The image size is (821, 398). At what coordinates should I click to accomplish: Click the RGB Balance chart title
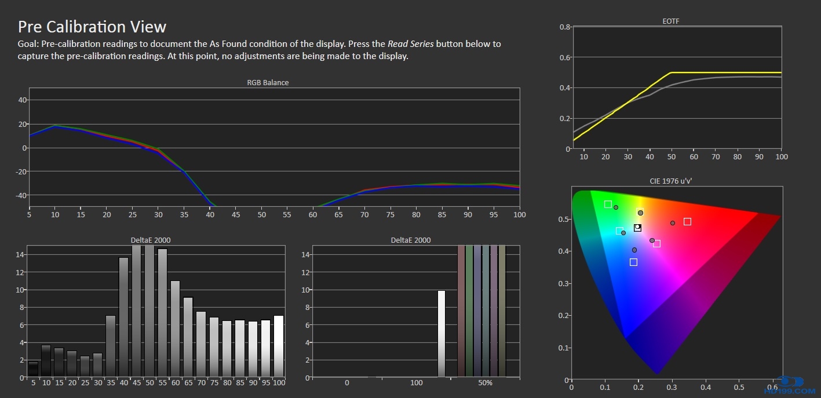[268, 82]
